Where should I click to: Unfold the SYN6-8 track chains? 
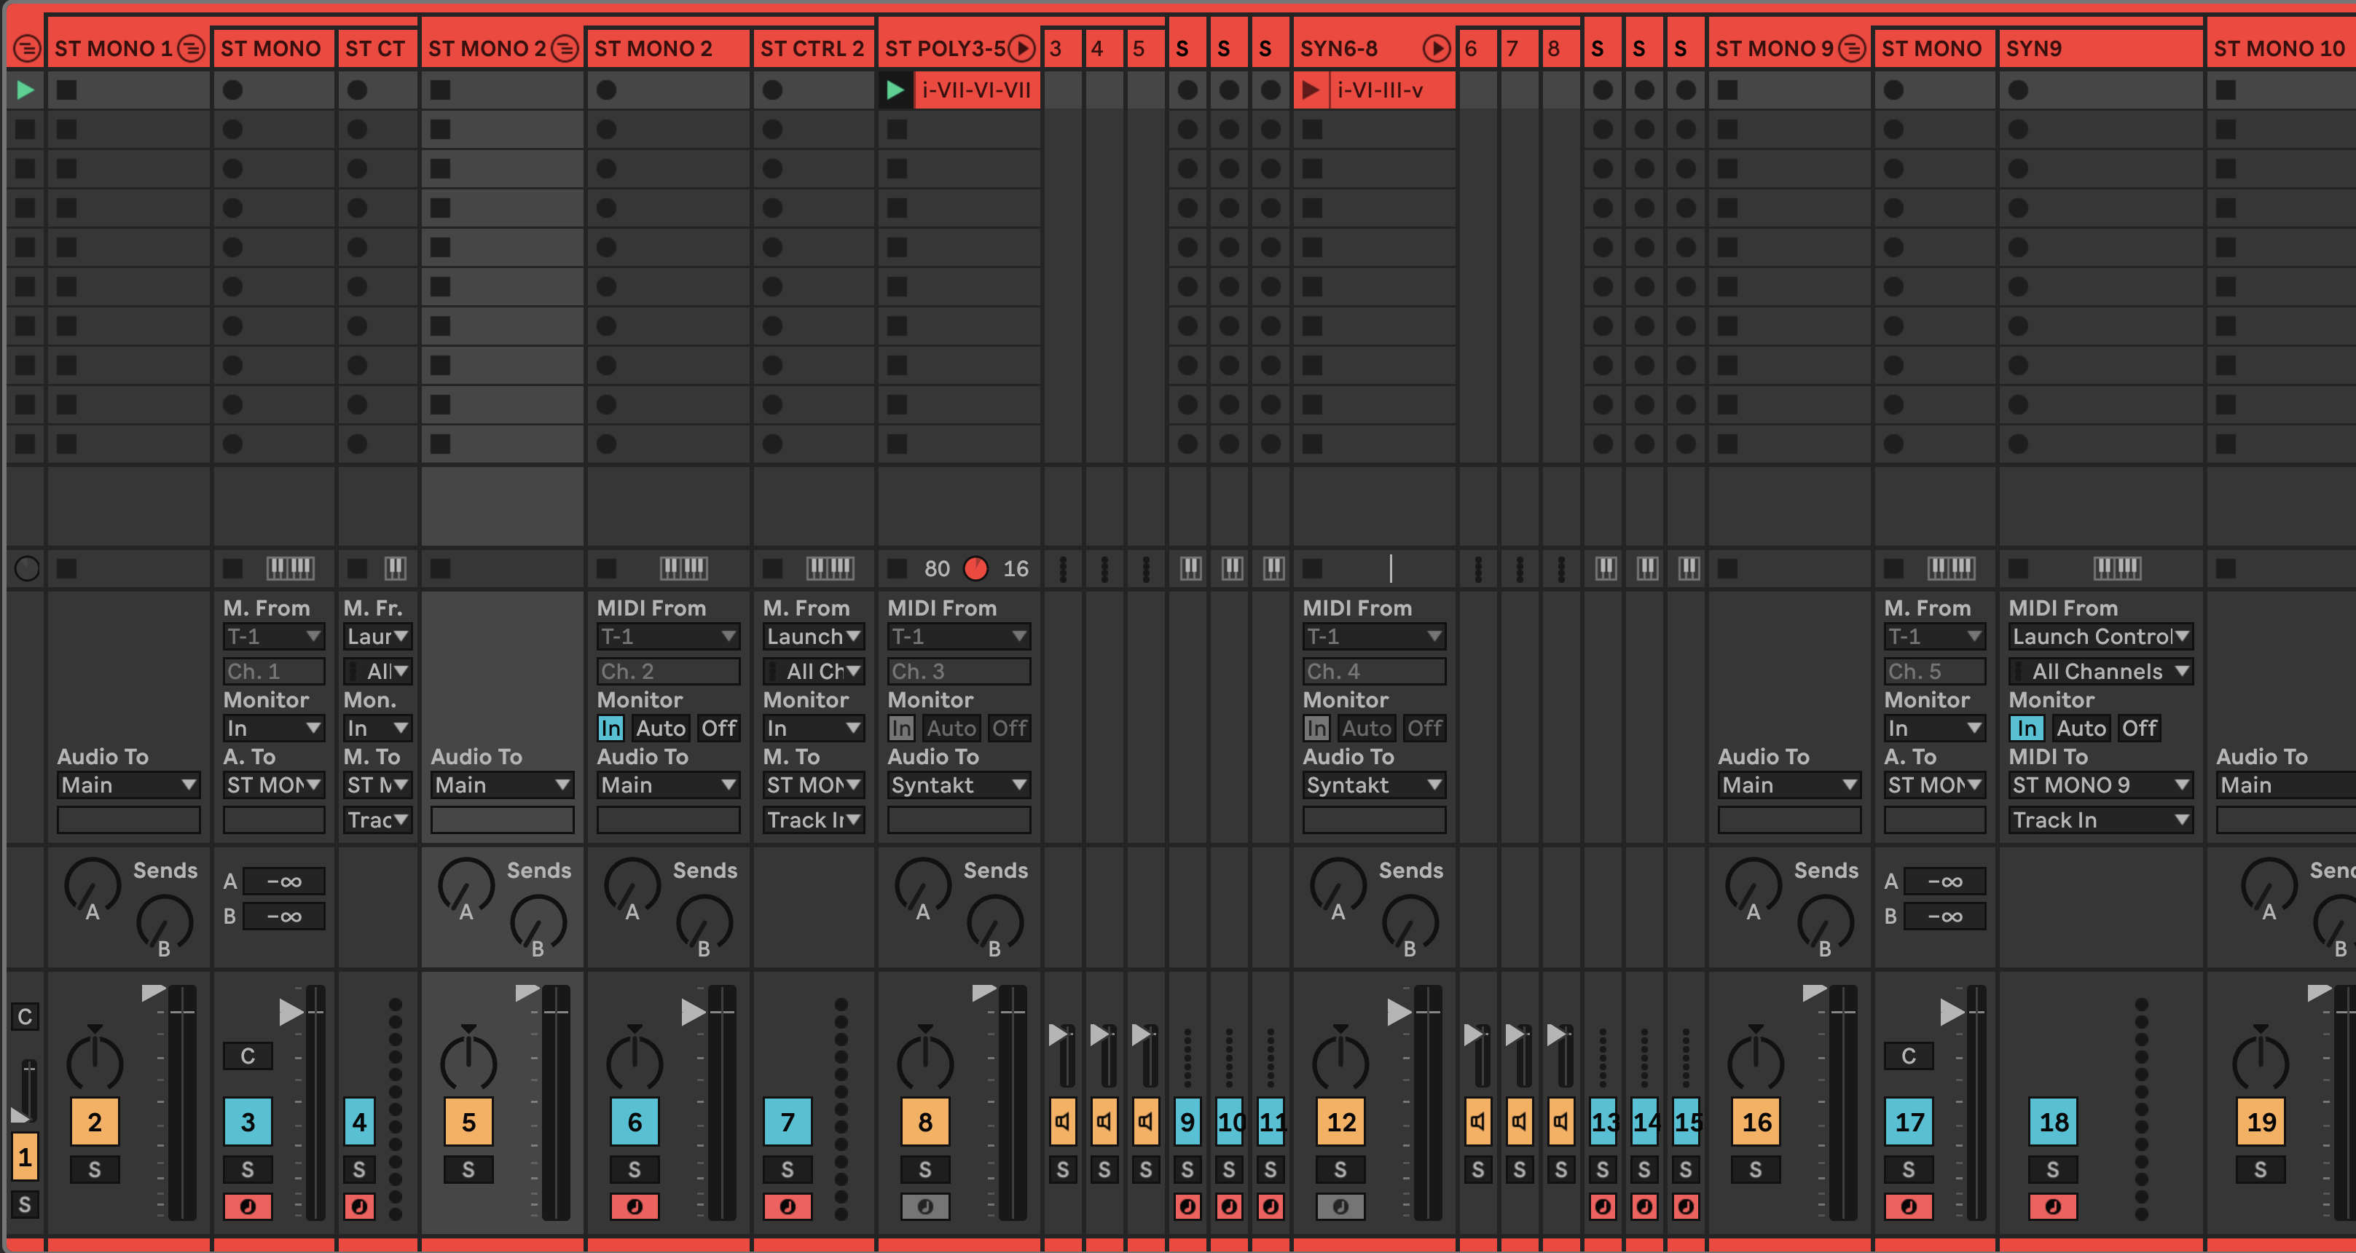[1437, 49]
